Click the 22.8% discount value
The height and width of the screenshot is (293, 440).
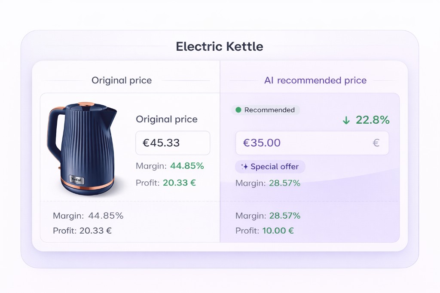[372, 120]
